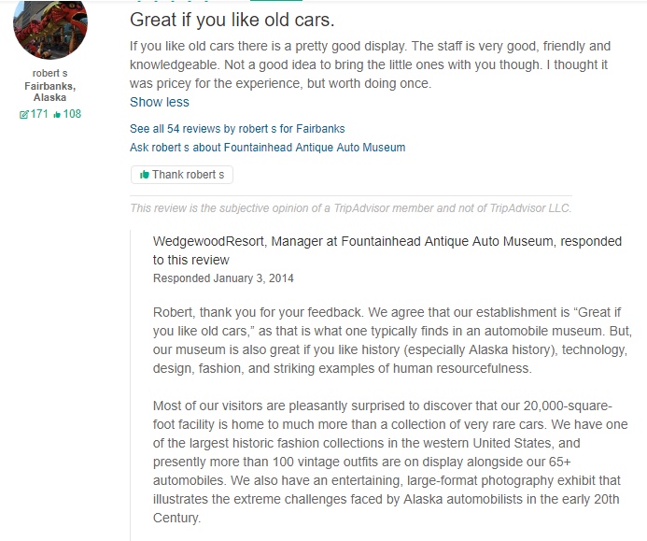Click the thumbs-up helpful votes icon beside 108
This screenshot has width=647, height=541.
pyautogui.click(x=57, y=115)
